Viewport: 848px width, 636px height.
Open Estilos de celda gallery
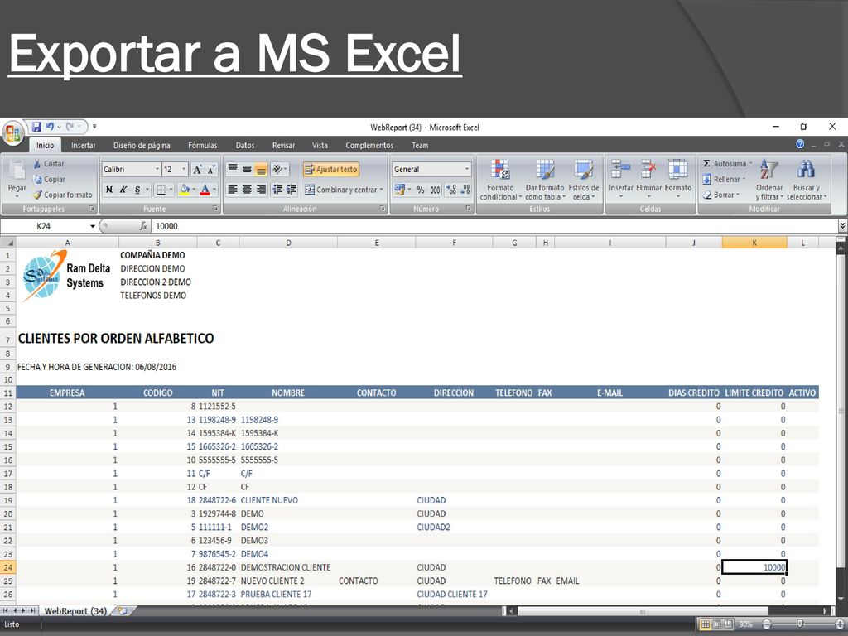click(x=584, y=180)
